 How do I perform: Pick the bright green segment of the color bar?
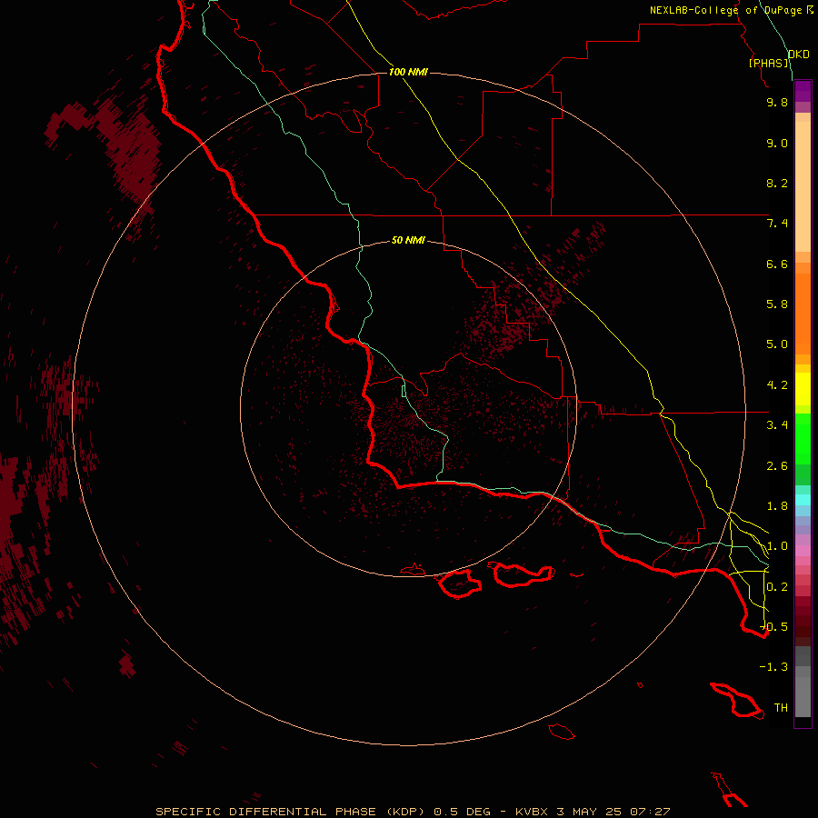click(803, 438)
